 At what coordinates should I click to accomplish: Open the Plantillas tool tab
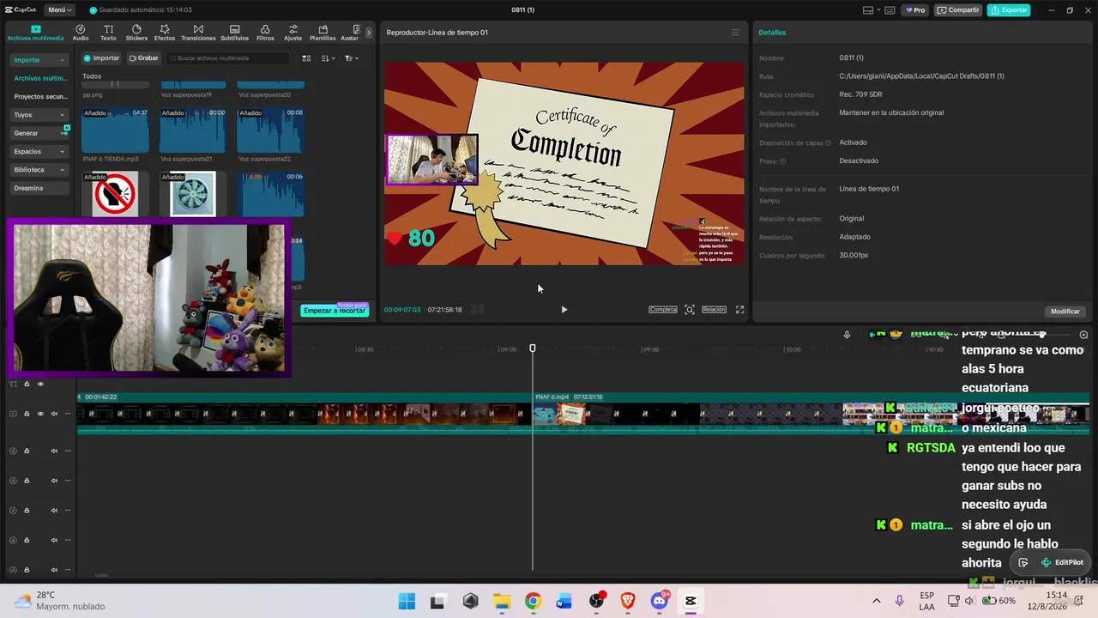coord(323,33)
